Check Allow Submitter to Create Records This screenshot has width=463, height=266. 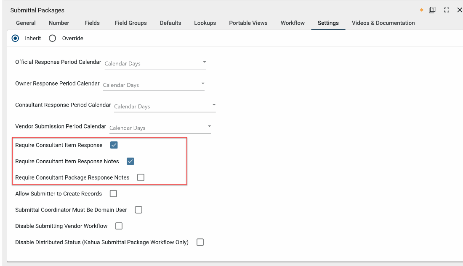(x=113, y=193)
